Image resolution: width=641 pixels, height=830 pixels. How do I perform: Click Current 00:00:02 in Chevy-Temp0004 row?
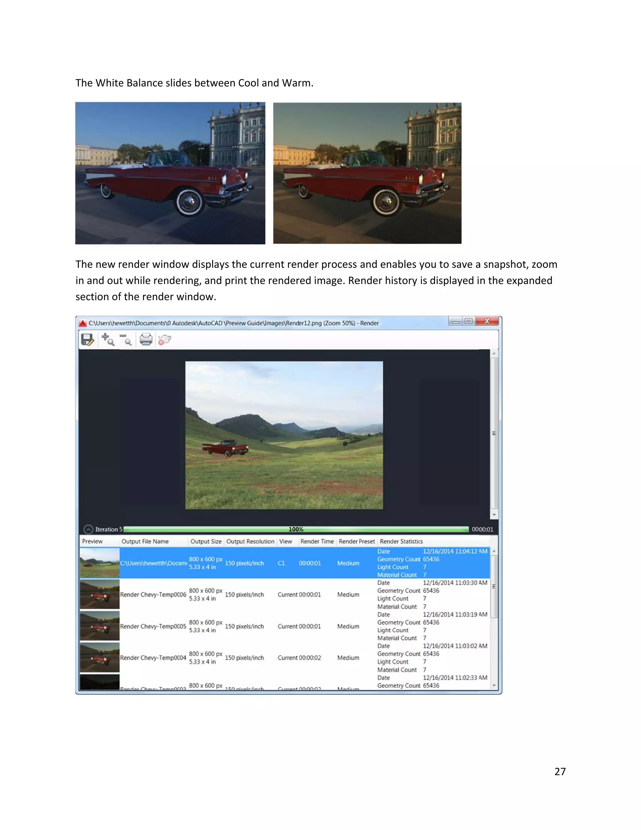coord(299,657)
